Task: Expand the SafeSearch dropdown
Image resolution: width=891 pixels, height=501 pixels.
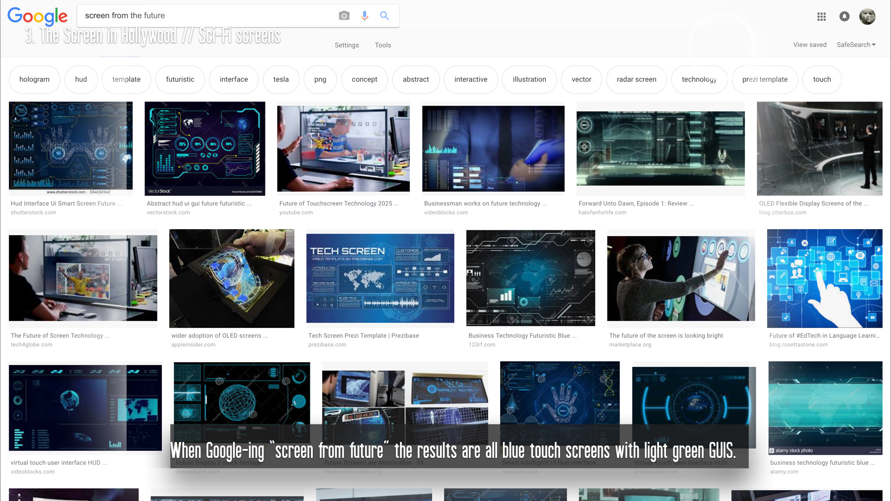Action: [856, 45]
